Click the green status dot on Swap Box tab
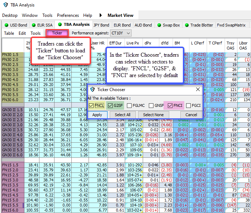Viewport: 251px width, 213px height. click(x=159, y=25)
